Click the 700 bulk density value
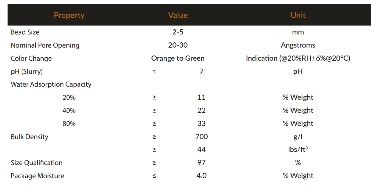 tap(201, 137)
